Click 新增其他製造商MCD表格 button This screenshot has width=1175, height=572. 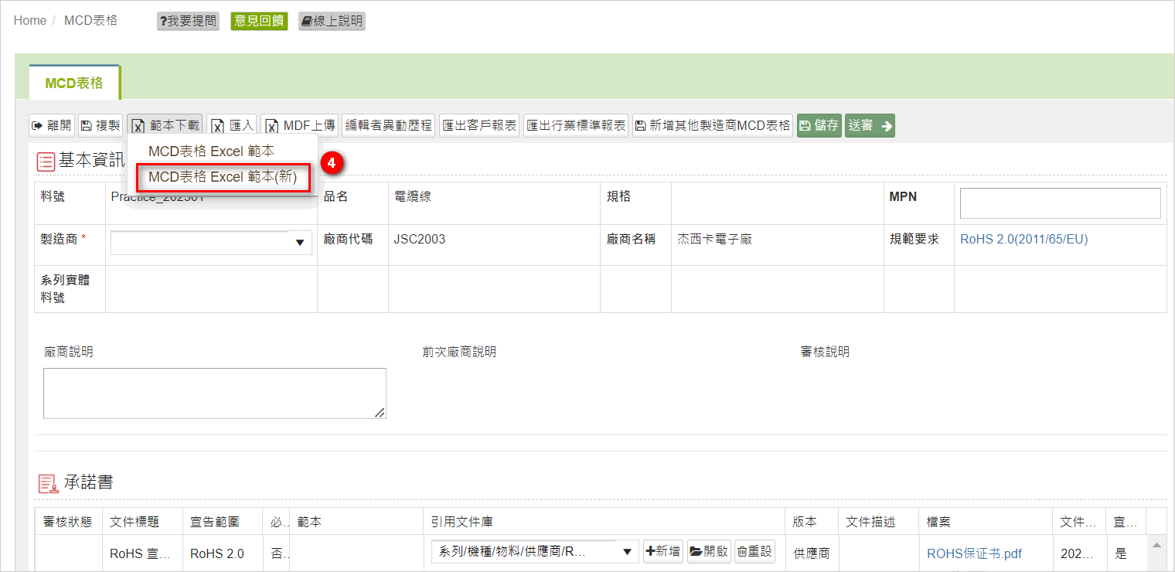pyautogui.click(x=713, y=125)
